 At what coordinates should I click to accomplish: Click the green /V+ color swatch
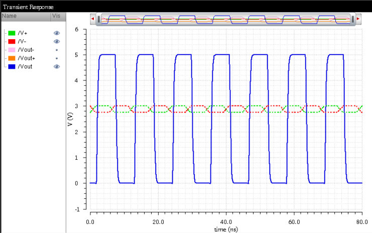coord(12,33)
